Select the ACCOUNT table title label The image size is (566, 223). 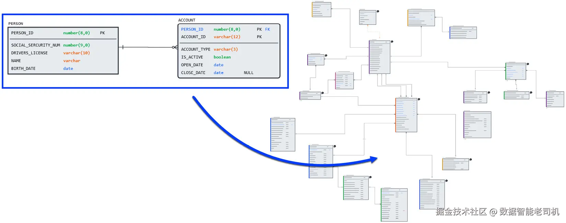[187, 20]
